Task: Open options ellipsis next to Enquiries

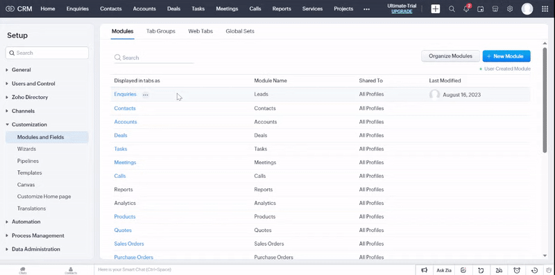Action: [x=146, y=95]
